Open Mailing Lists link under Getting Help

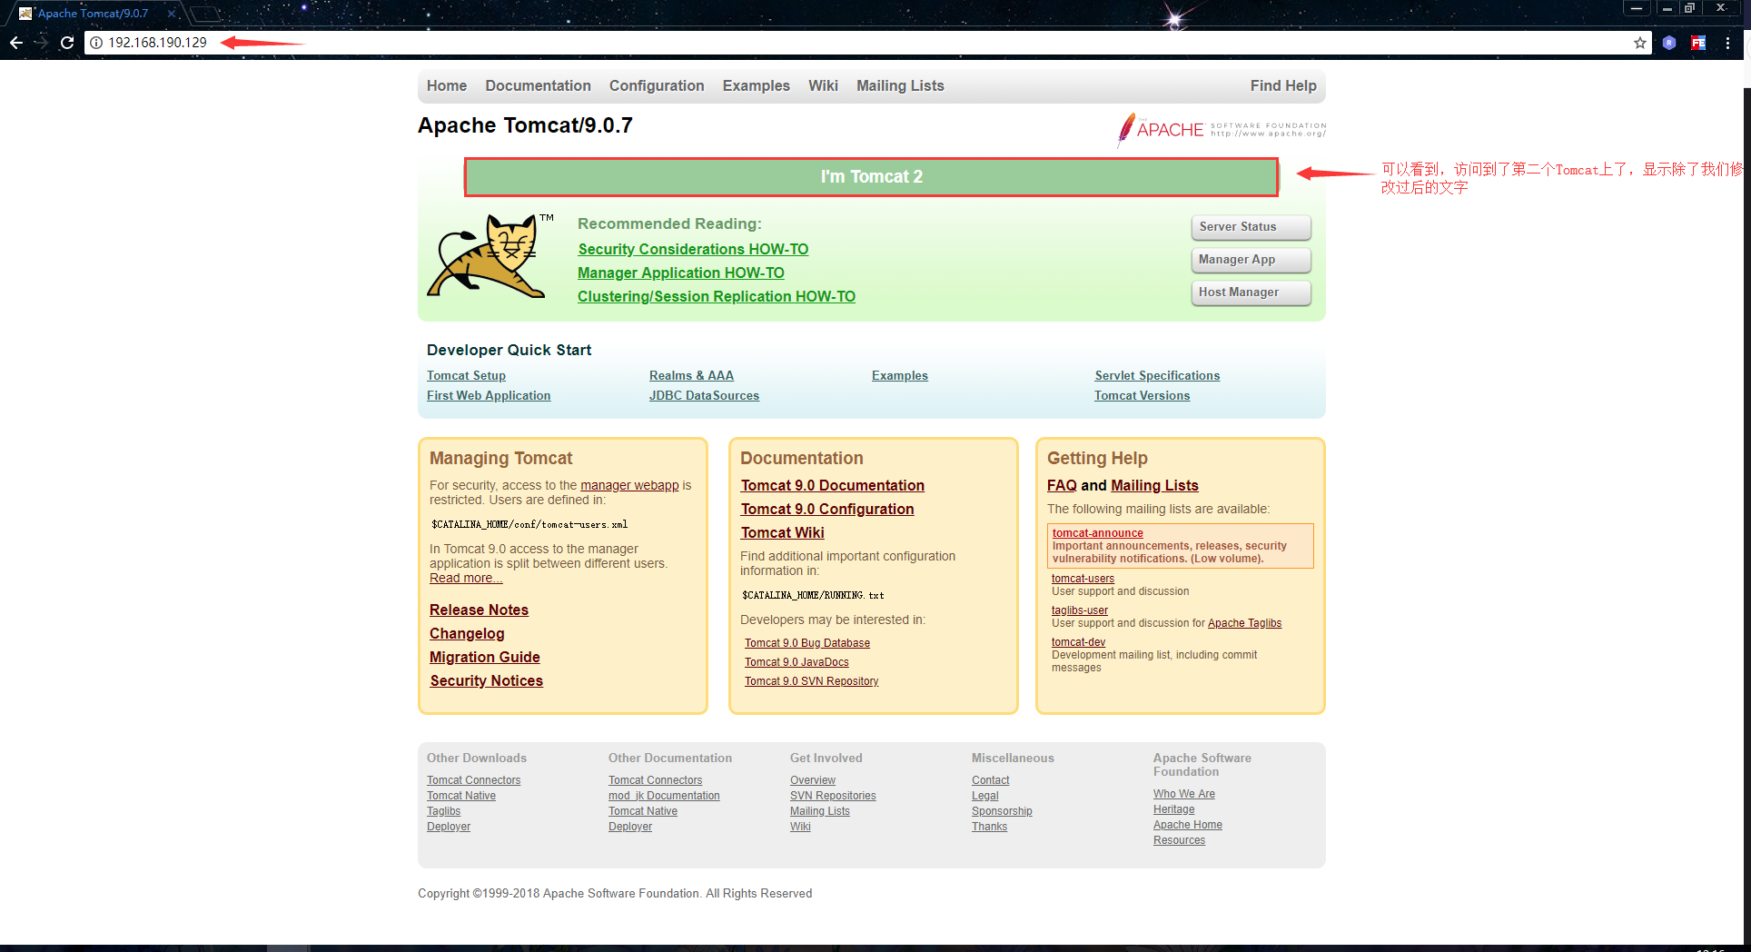tap(1154, 486)
